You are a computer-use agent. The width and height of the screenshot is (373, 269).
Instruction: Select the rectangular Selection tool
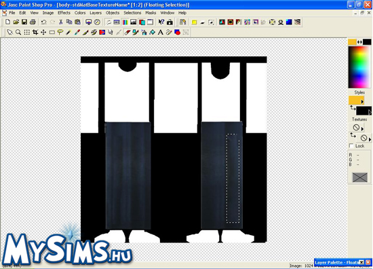pos(52,32)
